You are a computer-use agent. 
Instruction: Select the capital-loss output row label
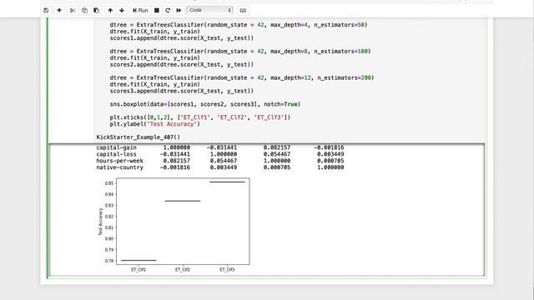pyautogui.click(x=116, y=154)
